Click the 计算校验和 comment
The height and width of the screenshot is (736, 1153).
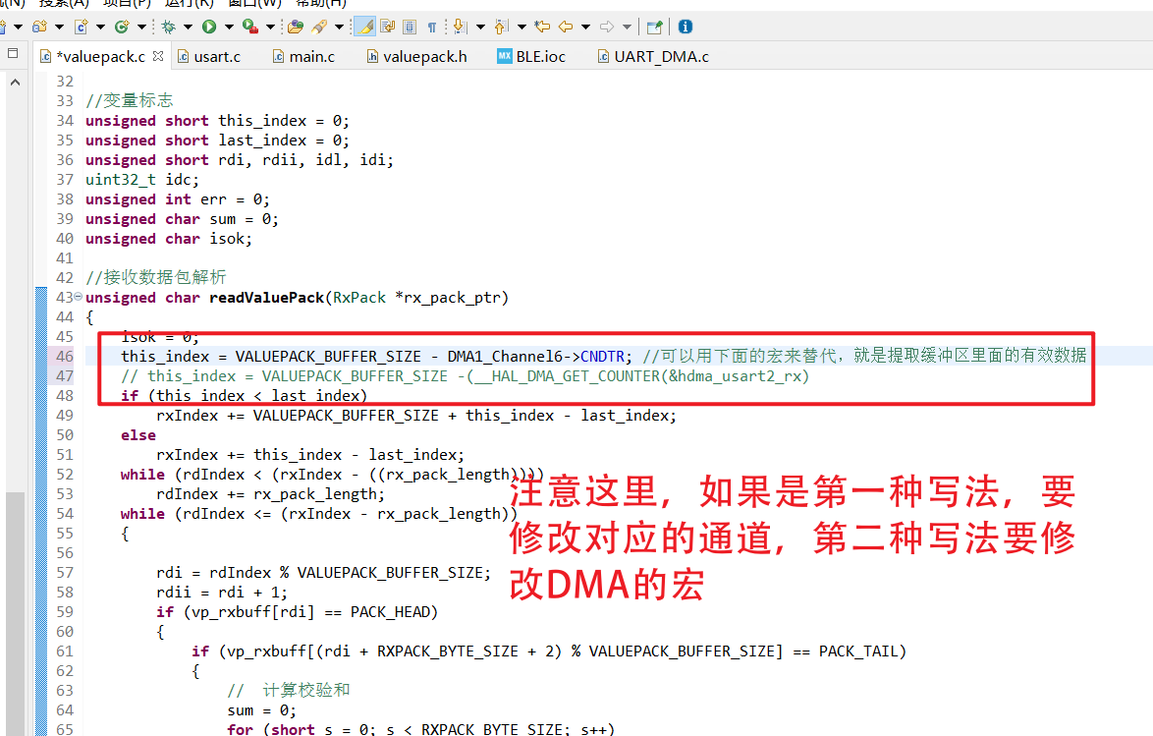tap(305, 691)
